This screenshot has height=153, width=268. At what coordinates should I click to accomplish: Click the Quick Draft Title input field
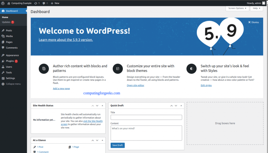[146, 118]
